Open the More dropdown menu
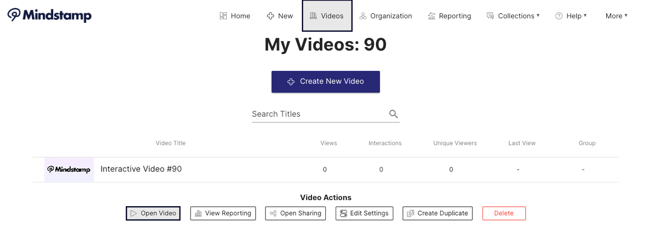The image size is (648, 228). pyautogui.click(x=616, y=16)
